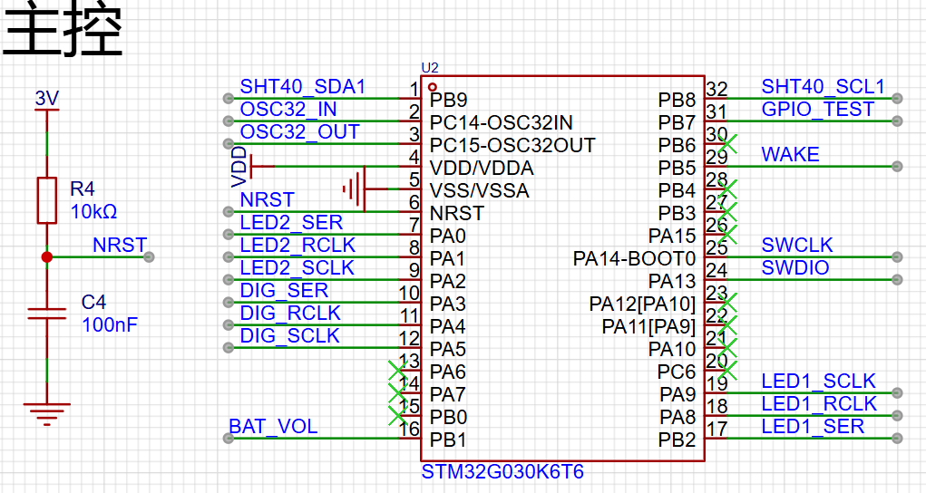Click the PB9 pin name

coord(448,101)
